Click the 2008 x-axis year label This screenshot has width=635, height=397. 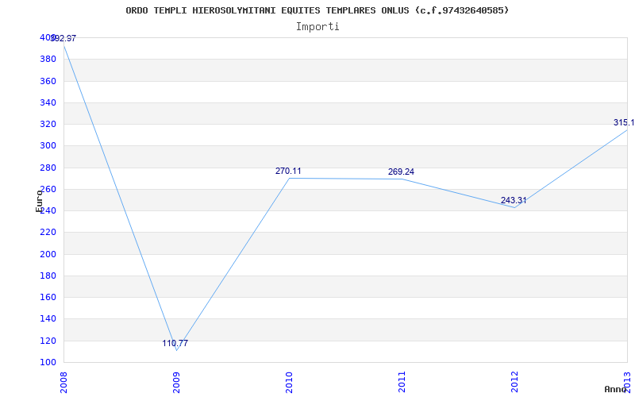[63, 382]
